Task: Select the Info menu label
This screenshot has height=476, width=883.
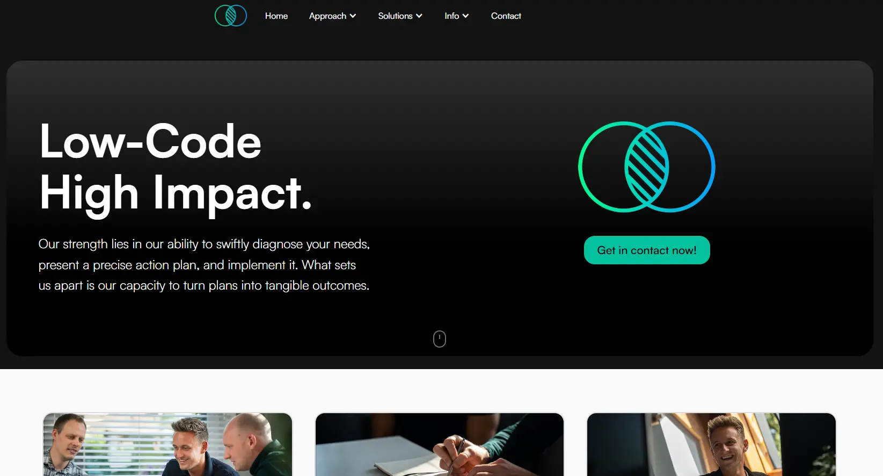Action: [x=451, y=16]
